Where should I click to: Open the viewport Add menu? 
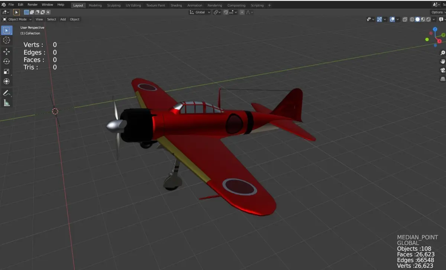pos(63,19)
